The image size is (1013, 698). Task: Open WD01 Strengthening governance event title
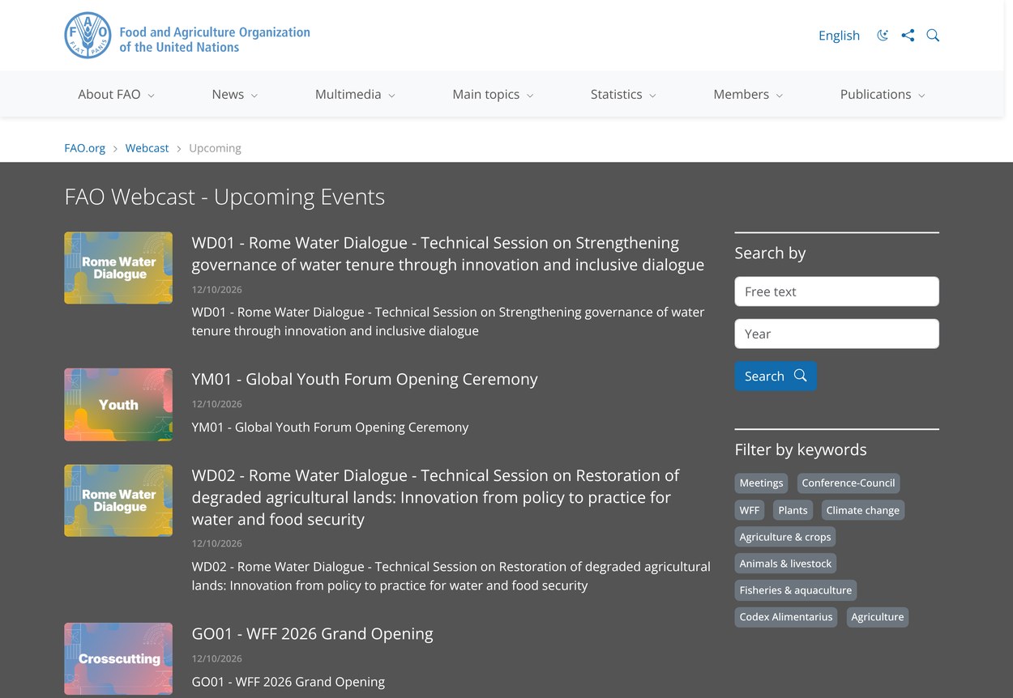448,253
